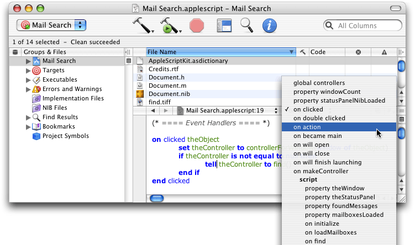Image resolution: width=415 pixels, height=245 pixels.
Task: Open the Mail Search.applescript:19 file history popup
Action: click(228, 110)
